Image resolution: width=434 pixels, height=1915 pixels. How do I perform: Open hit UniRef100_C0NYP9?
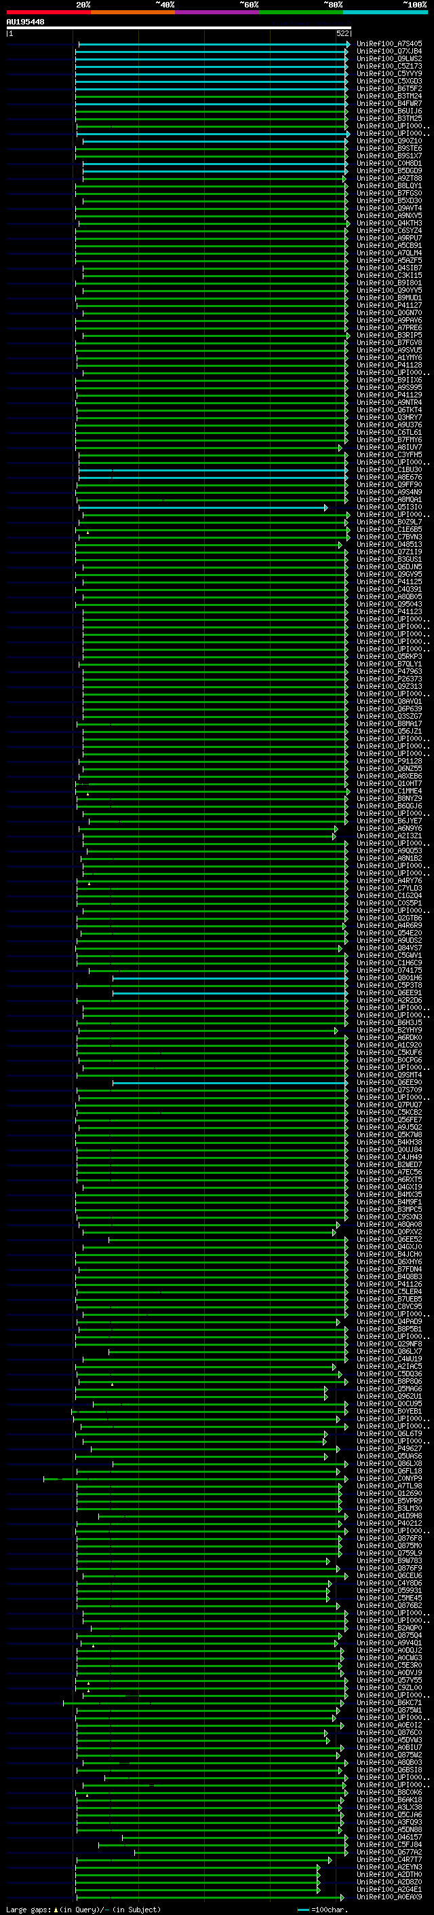389,1479
